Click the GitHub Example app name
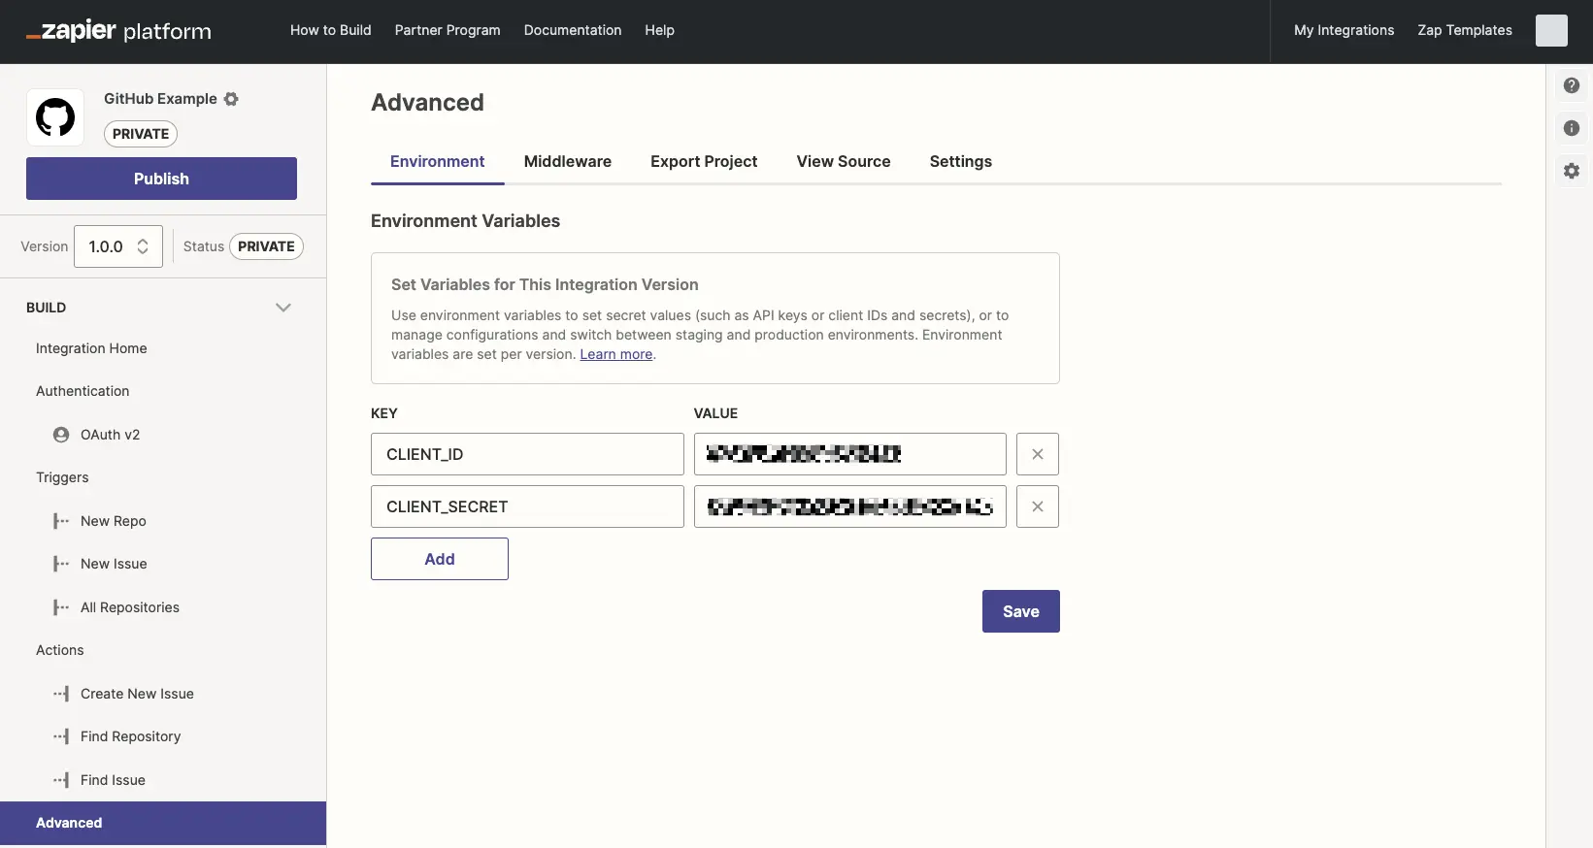Image resolution: width=1593 pixels, height=848 pixels. coord(160,99)
